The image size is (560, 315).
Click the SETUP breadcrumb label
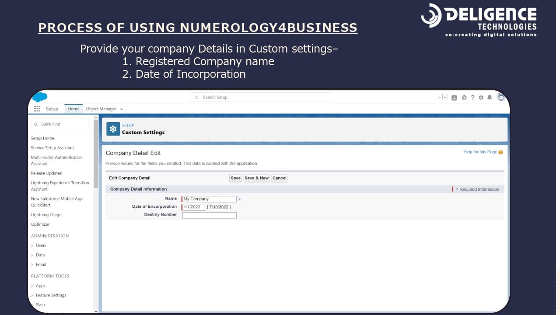click(128, 126)
